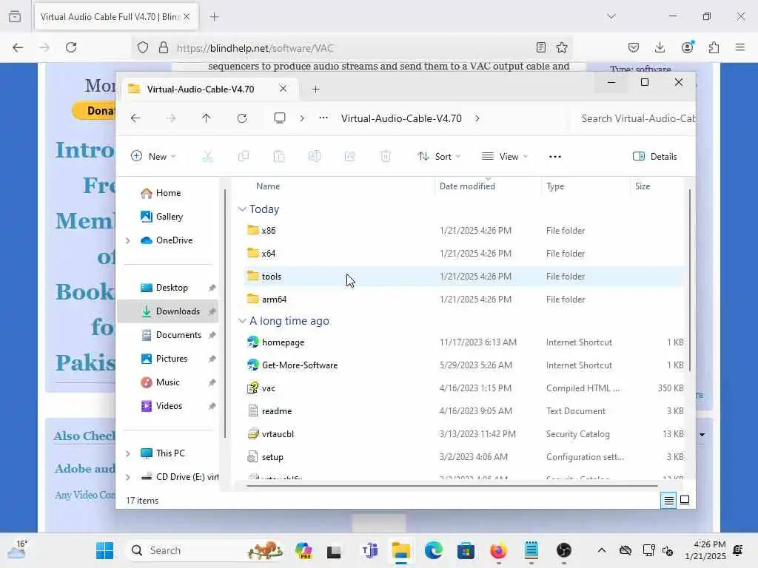Open the Firefox list all tabs dropdown

tap(611, 16)
